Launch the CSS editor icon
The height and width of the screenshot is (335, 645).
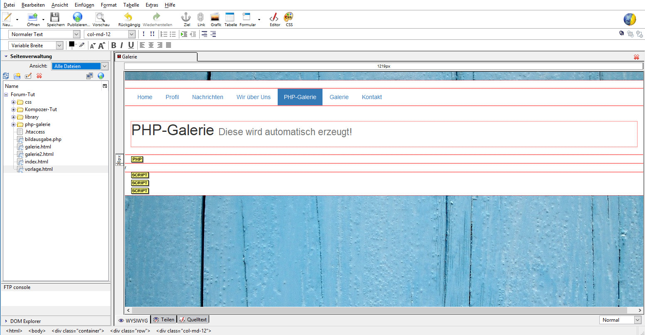[288, 17]
